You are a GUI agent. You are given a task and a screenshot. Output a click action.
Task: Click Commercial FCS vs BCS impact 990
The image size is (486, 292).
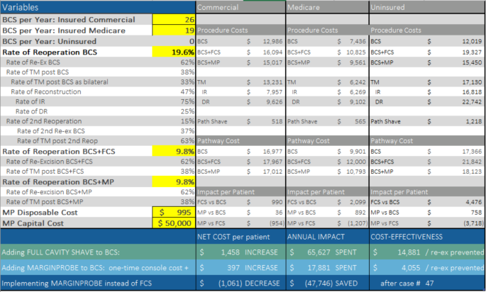pyautogui.click(x=277, y=202)
